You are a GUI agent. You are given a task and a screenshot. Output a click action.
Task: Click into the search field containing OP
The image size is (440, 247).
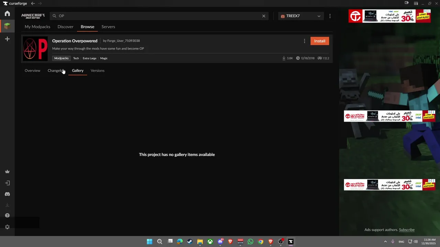[x=159, y=16]
